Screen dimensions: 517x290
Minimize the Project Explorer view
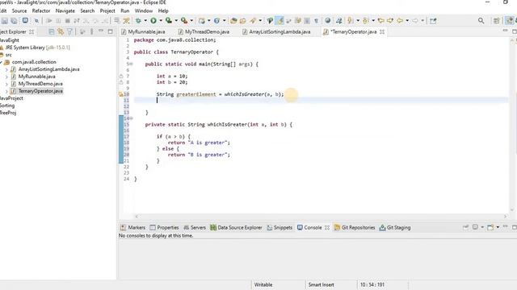pos(101,31)
